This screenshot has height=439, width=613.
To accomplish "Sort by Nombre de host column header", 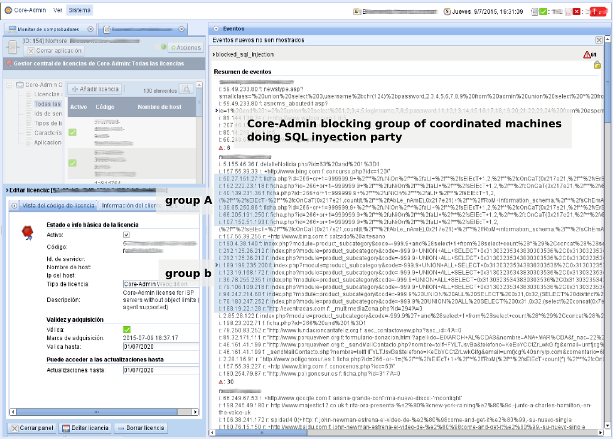I will pyautogui.click(x=159, y=107).
